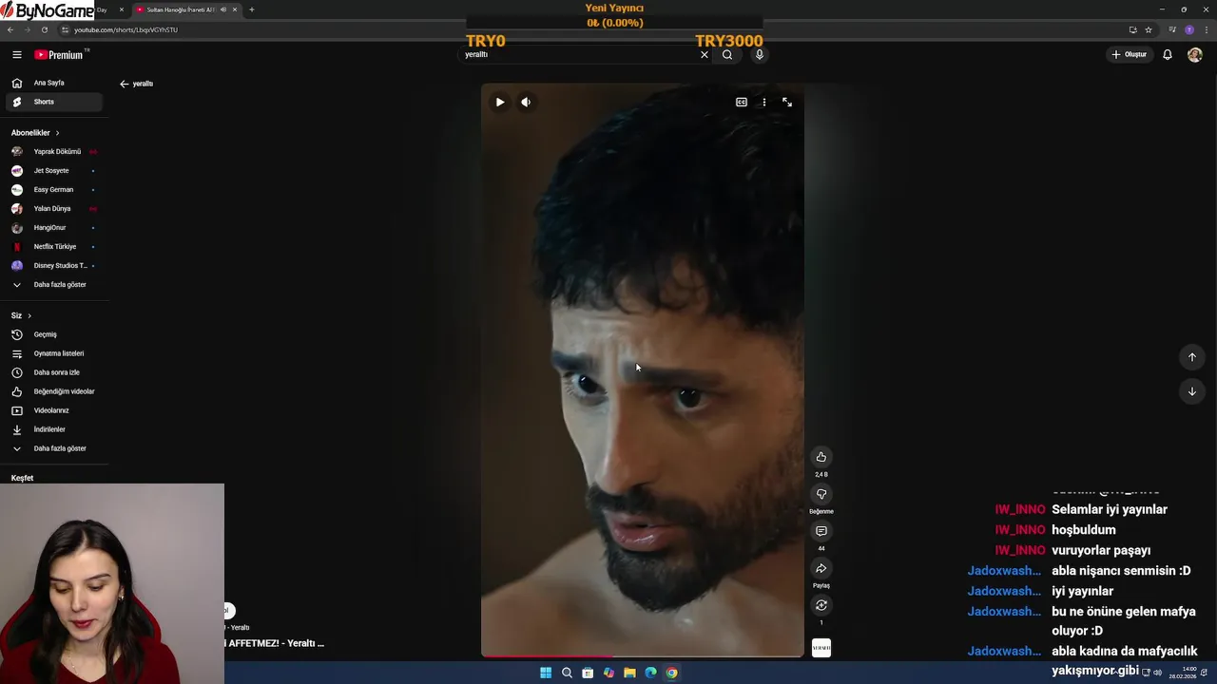Open the Windows Start menu

(546, 673)
